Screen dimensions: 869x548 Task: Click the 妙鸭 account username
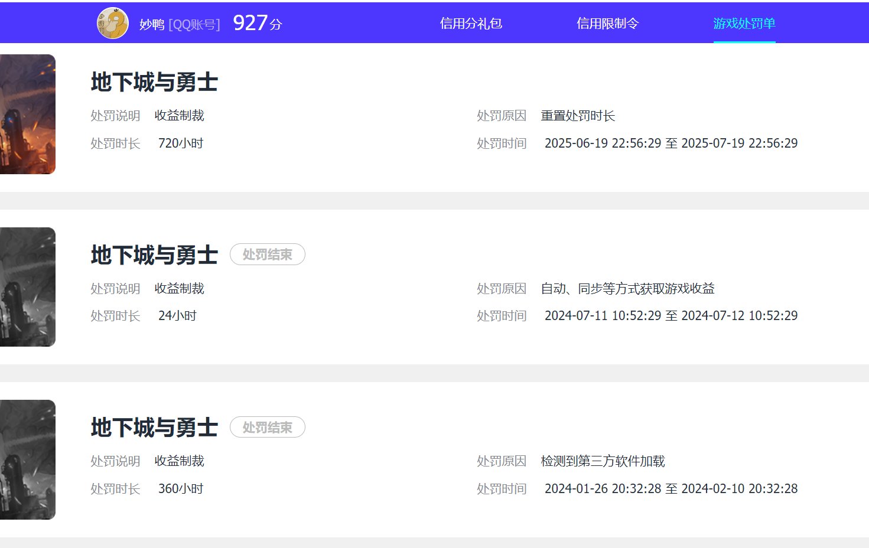(x=152, y=24)
